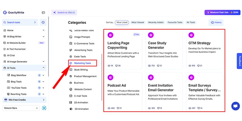
Task: Expand the Home menu chevron
Action: pos(44,30)
